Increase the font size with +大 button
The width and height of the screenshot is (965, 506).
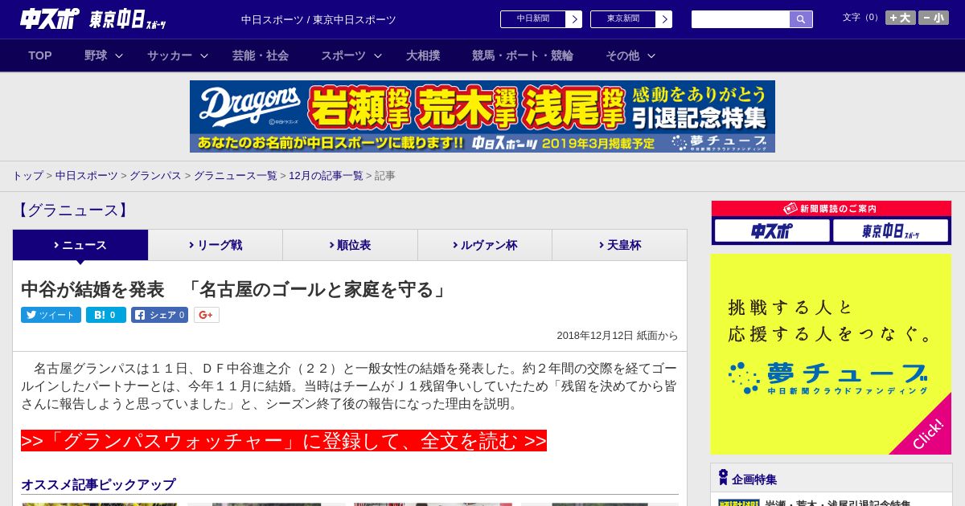tap(901, 18)
